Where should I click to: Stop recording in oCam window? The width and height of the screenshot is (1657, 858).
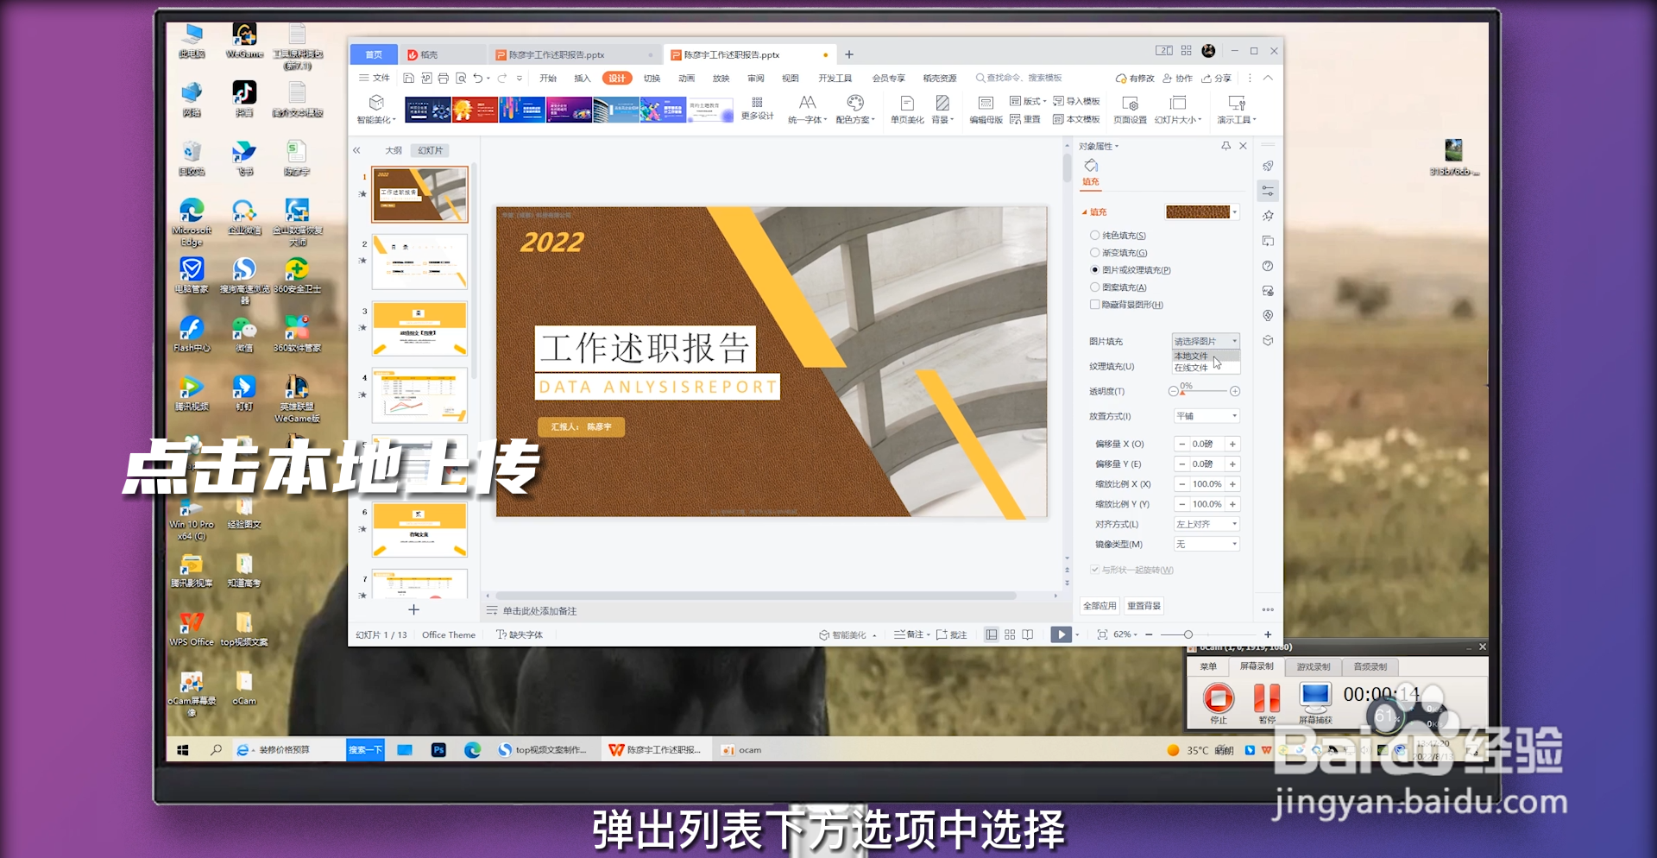click(1219, 701)
